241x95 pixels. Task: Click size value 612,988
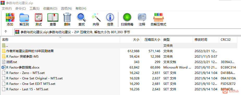click(x=134, y=51)
